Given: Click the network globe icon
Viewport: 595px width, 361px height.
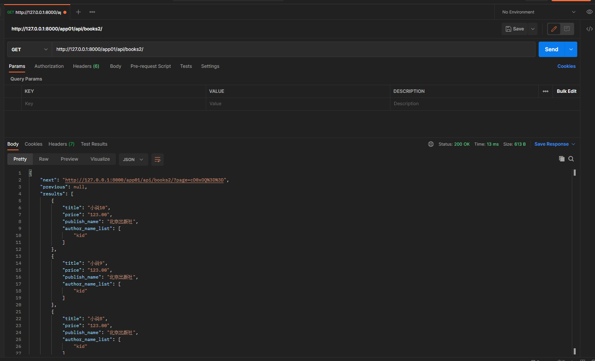Looking at the screenshot, I should [431, 144].
